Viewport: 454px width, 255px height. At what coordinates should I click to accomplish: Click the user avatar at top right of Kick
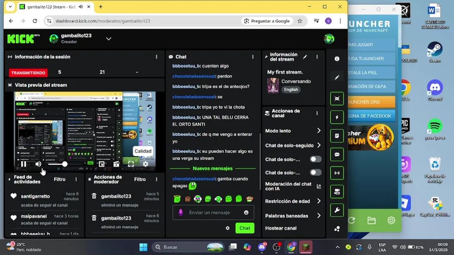point(329,39)
